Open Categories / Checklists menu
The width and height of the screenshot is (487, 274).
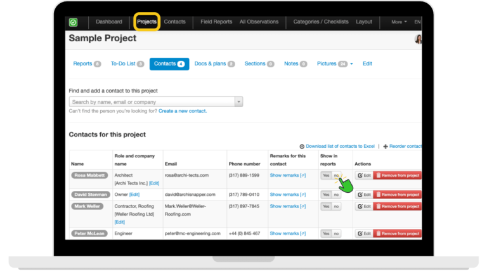[x=321, y=22]
